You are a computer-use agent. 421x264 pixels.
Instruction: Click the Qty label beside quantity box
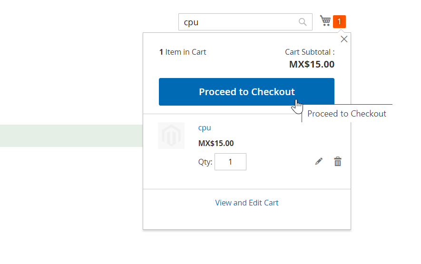tap(205, 162)
